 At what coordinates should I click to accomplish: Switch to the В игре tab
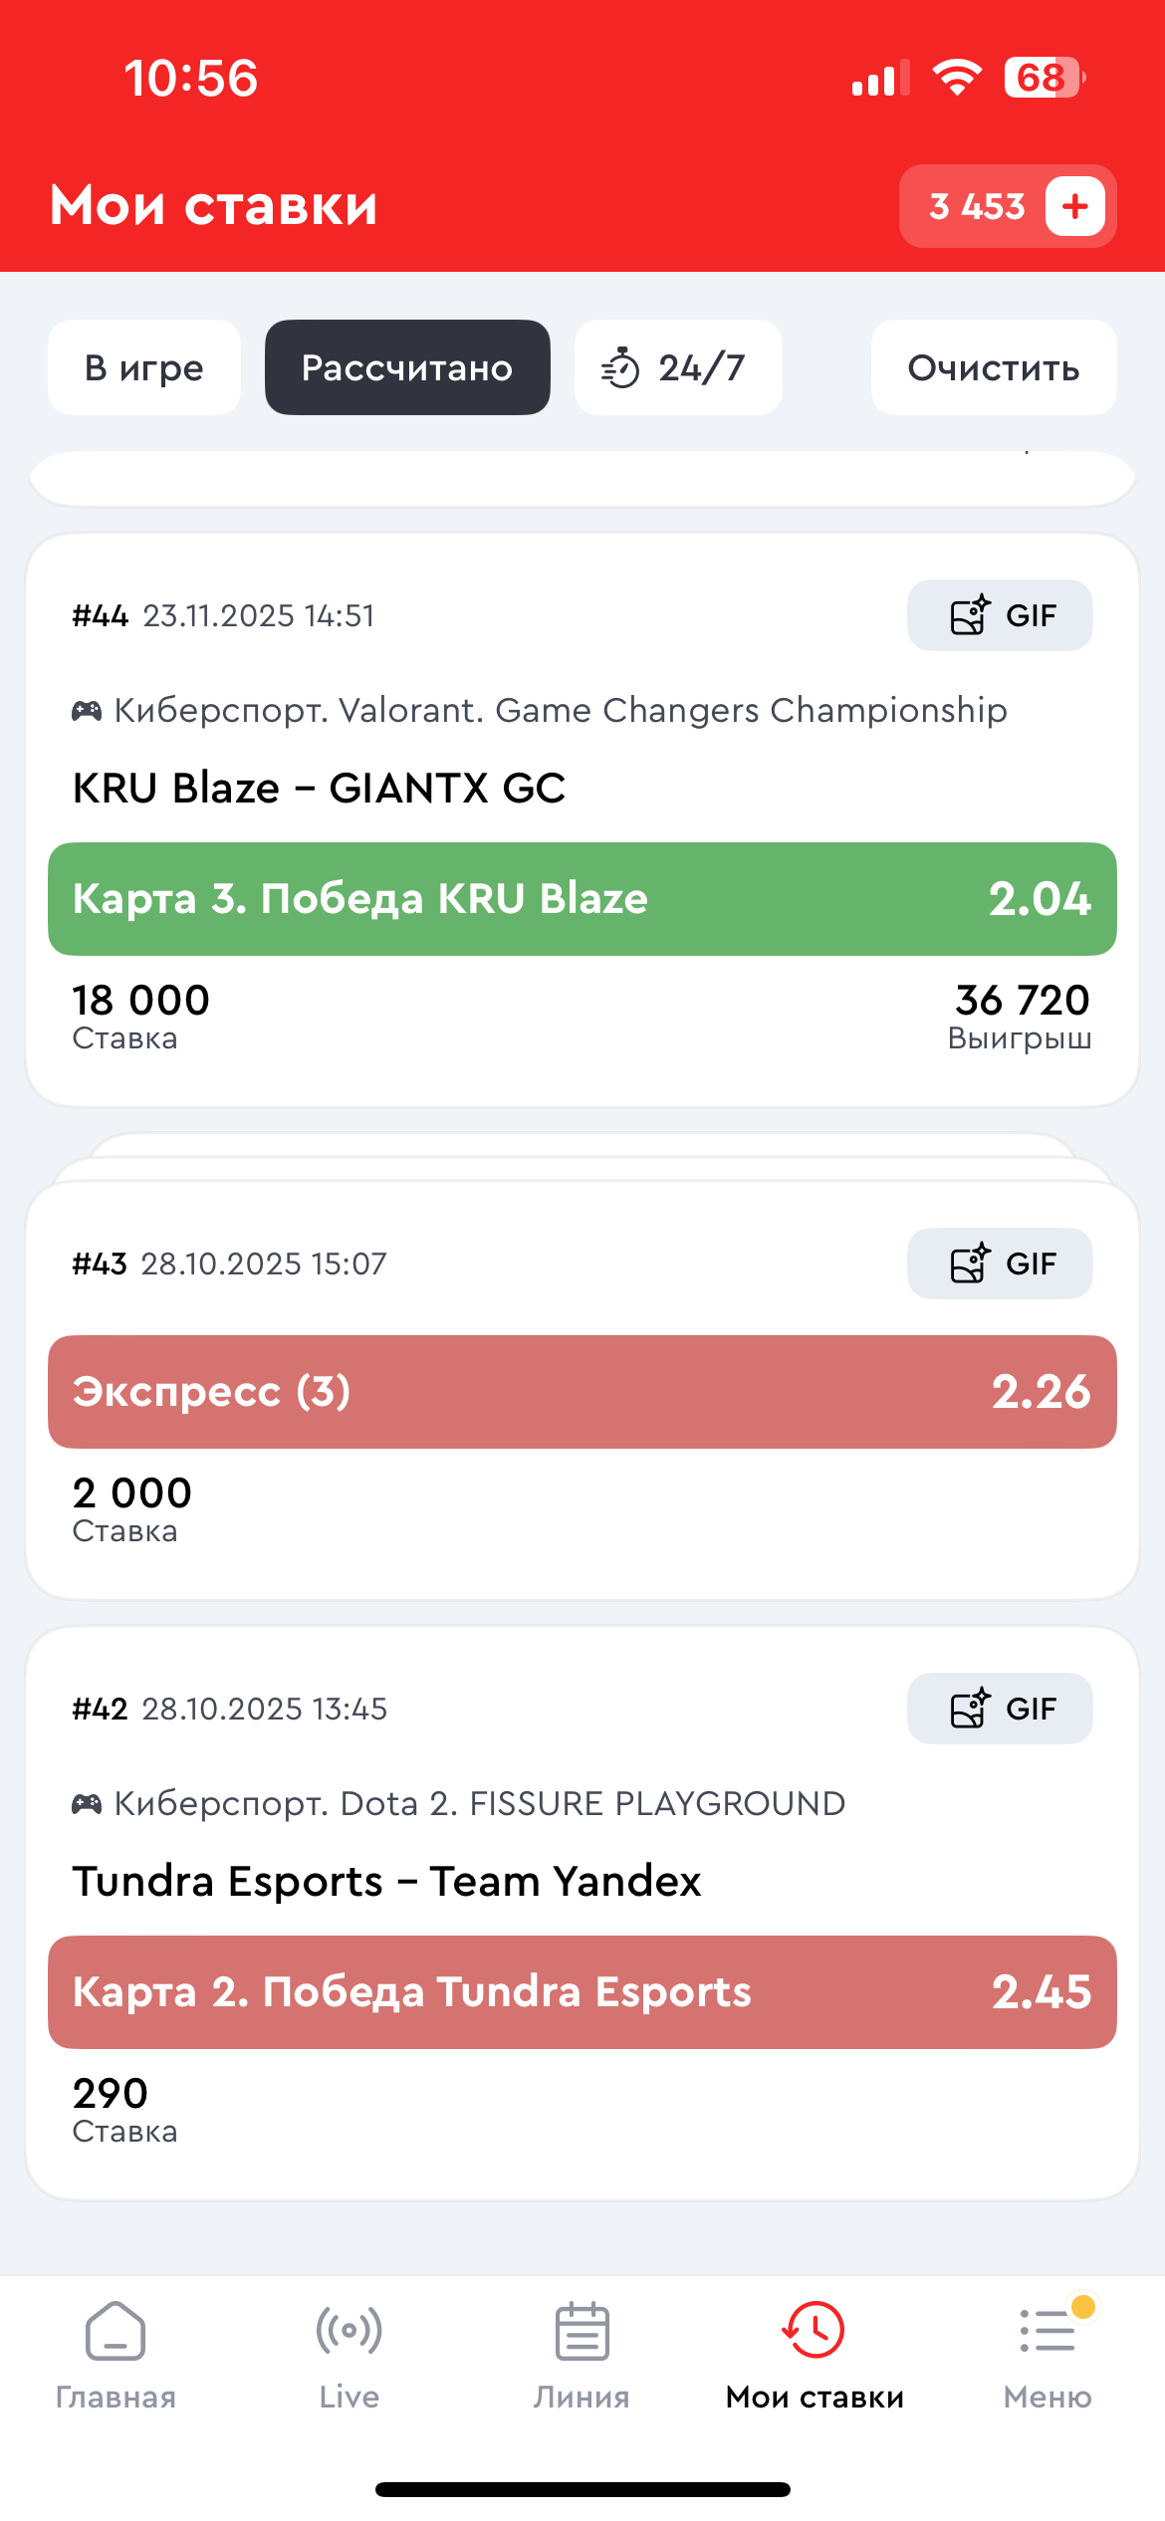(x=144, y=367)
